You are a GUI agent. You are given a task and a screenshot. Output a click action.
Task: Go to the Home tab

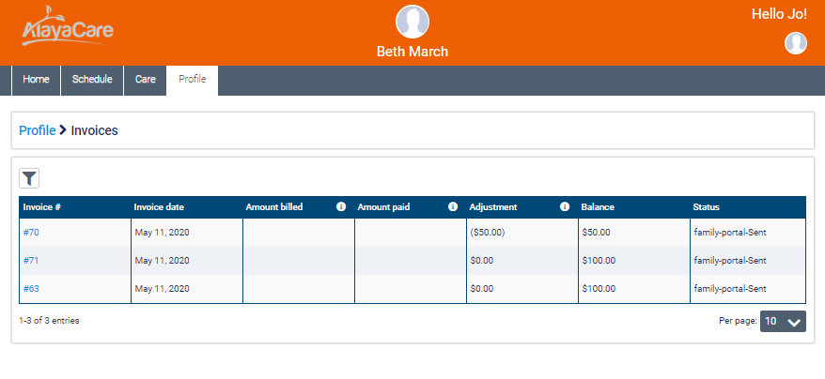[36, 81]
